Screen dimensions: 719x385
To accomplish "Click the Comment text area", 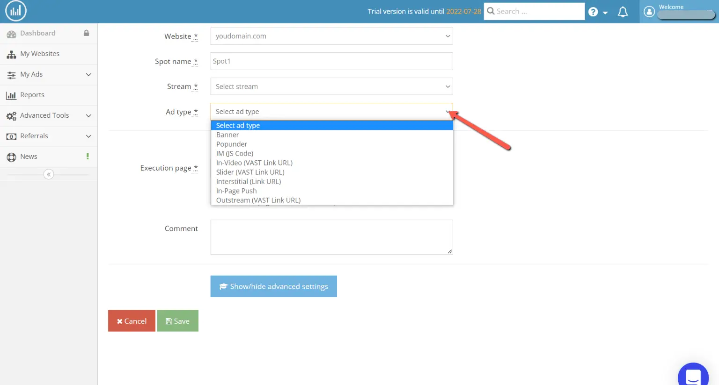I will point(331,237).
